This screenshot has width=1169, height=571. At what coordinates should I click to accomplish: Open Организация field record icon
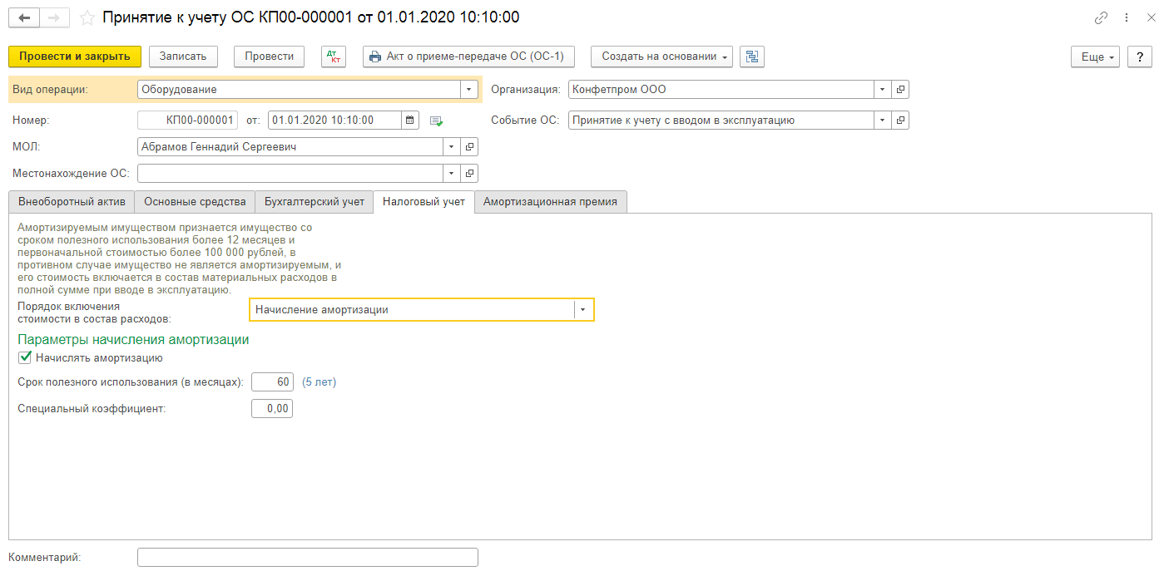pyautogui.click(x=900, y=90)
